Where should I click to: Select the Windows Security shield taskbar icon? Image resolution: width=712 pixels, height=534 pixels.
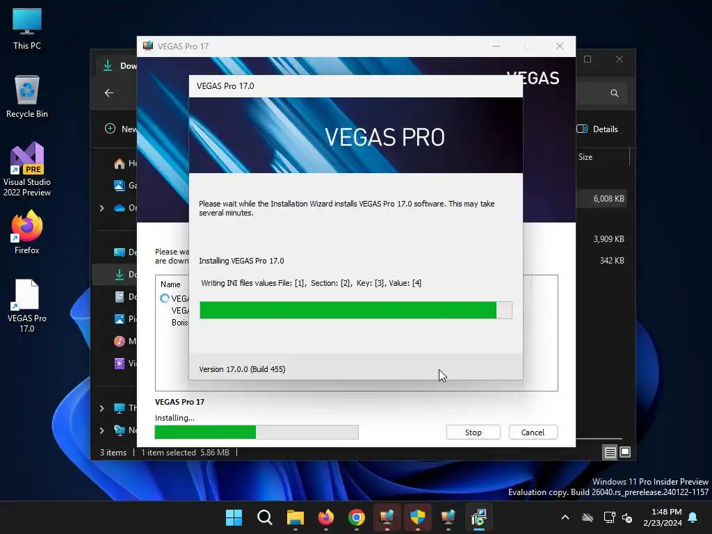(417, 517)
